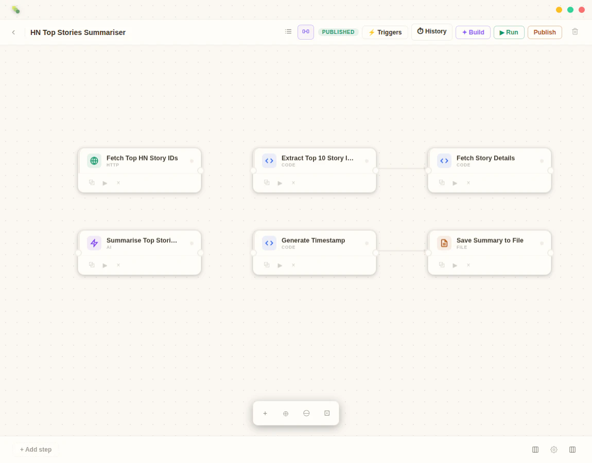Switch to list view icon

tap(288, 32)
